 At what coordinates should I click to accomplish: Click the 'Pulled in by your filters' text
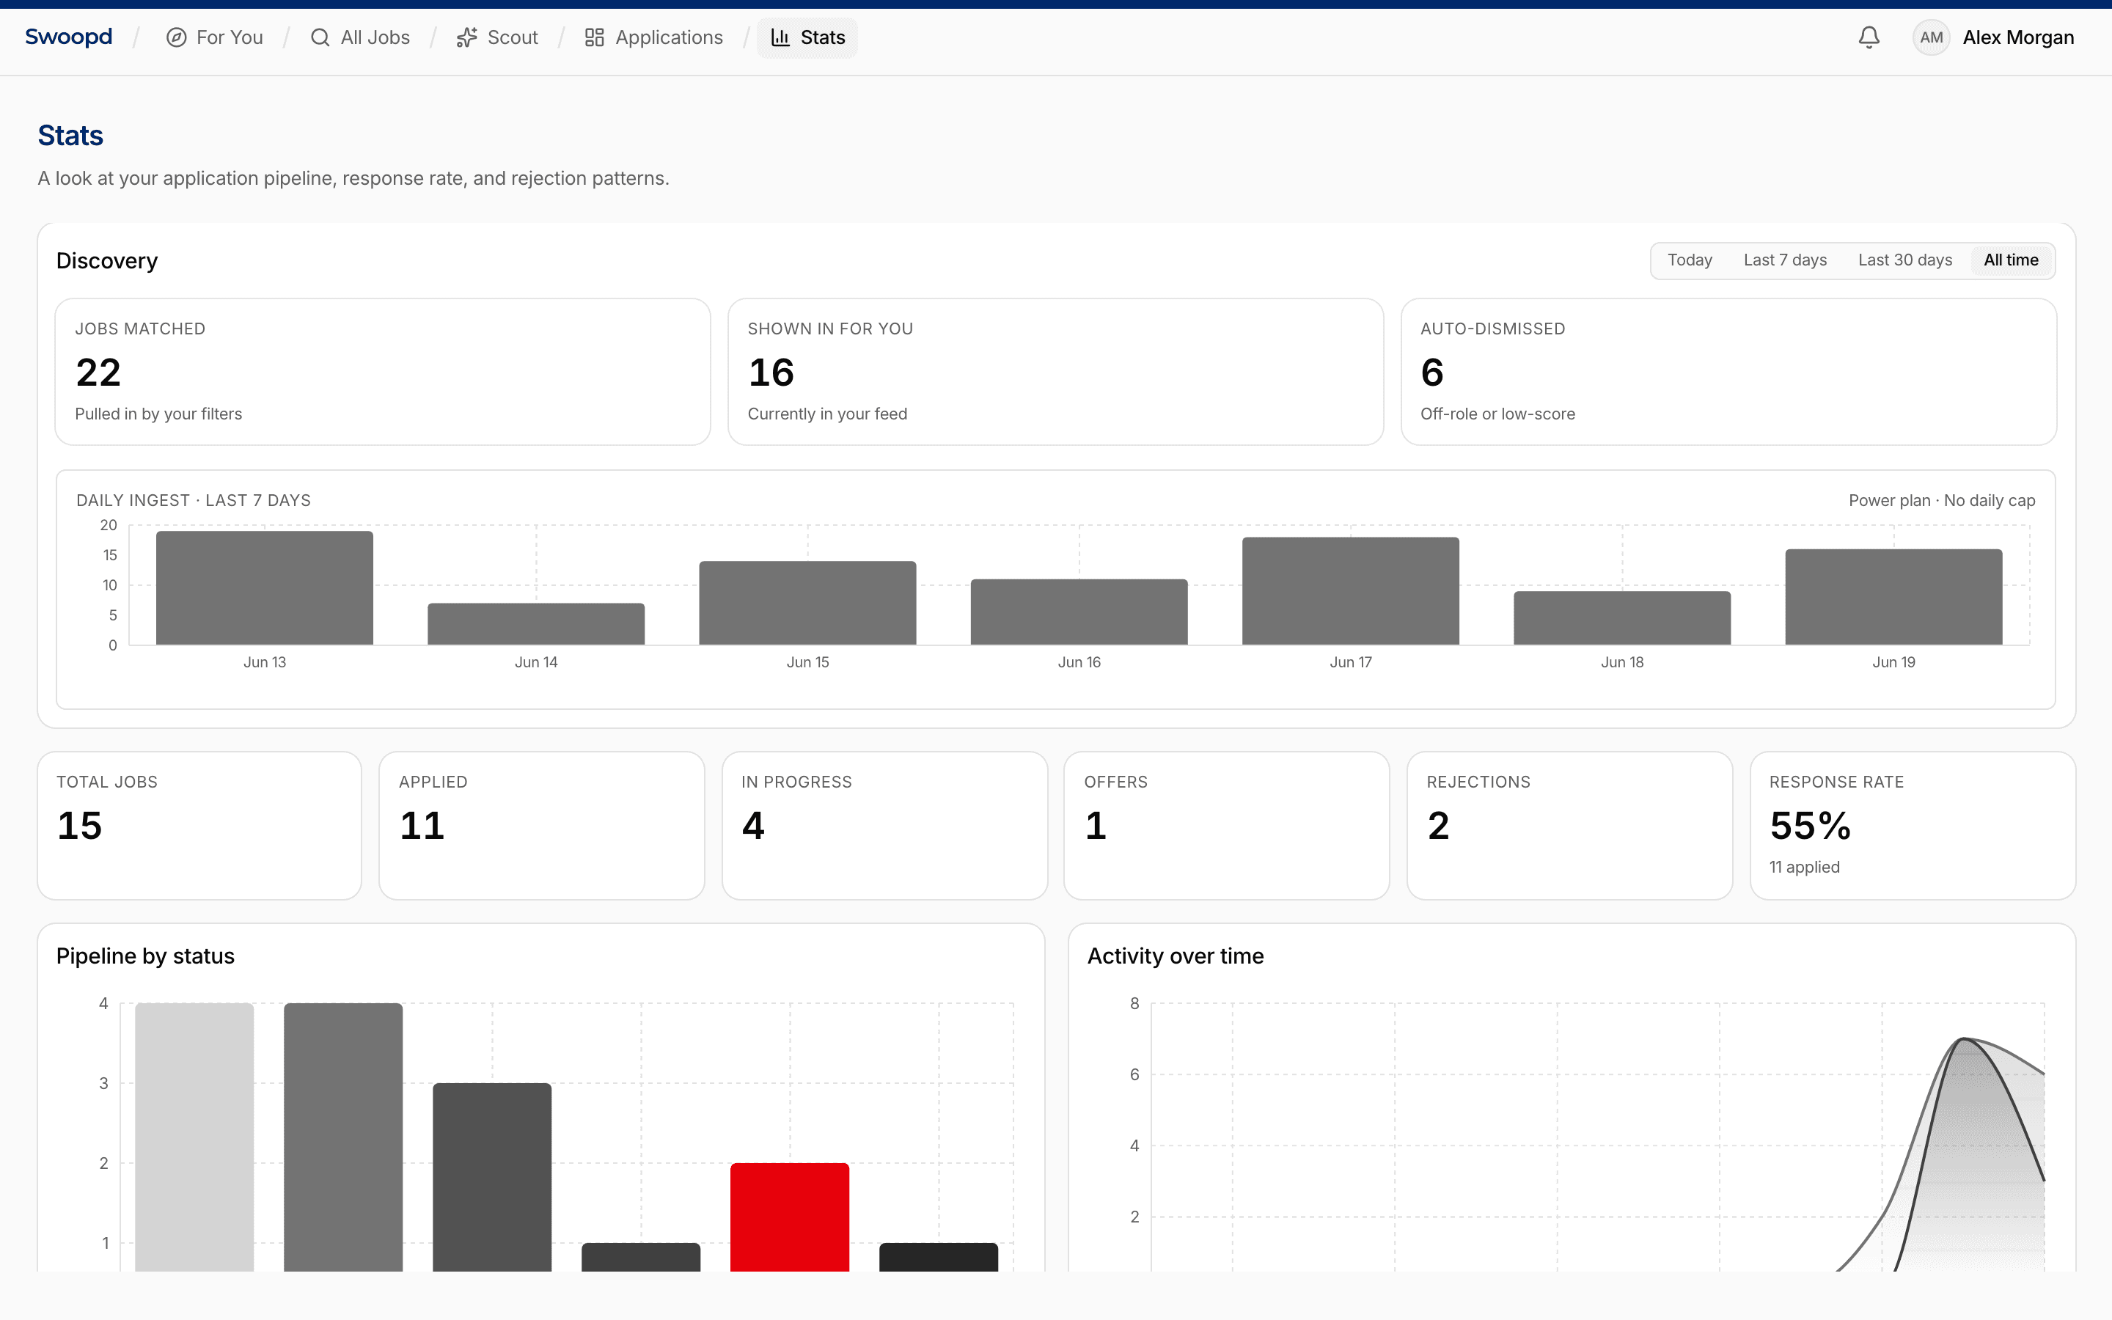point(158,414)
